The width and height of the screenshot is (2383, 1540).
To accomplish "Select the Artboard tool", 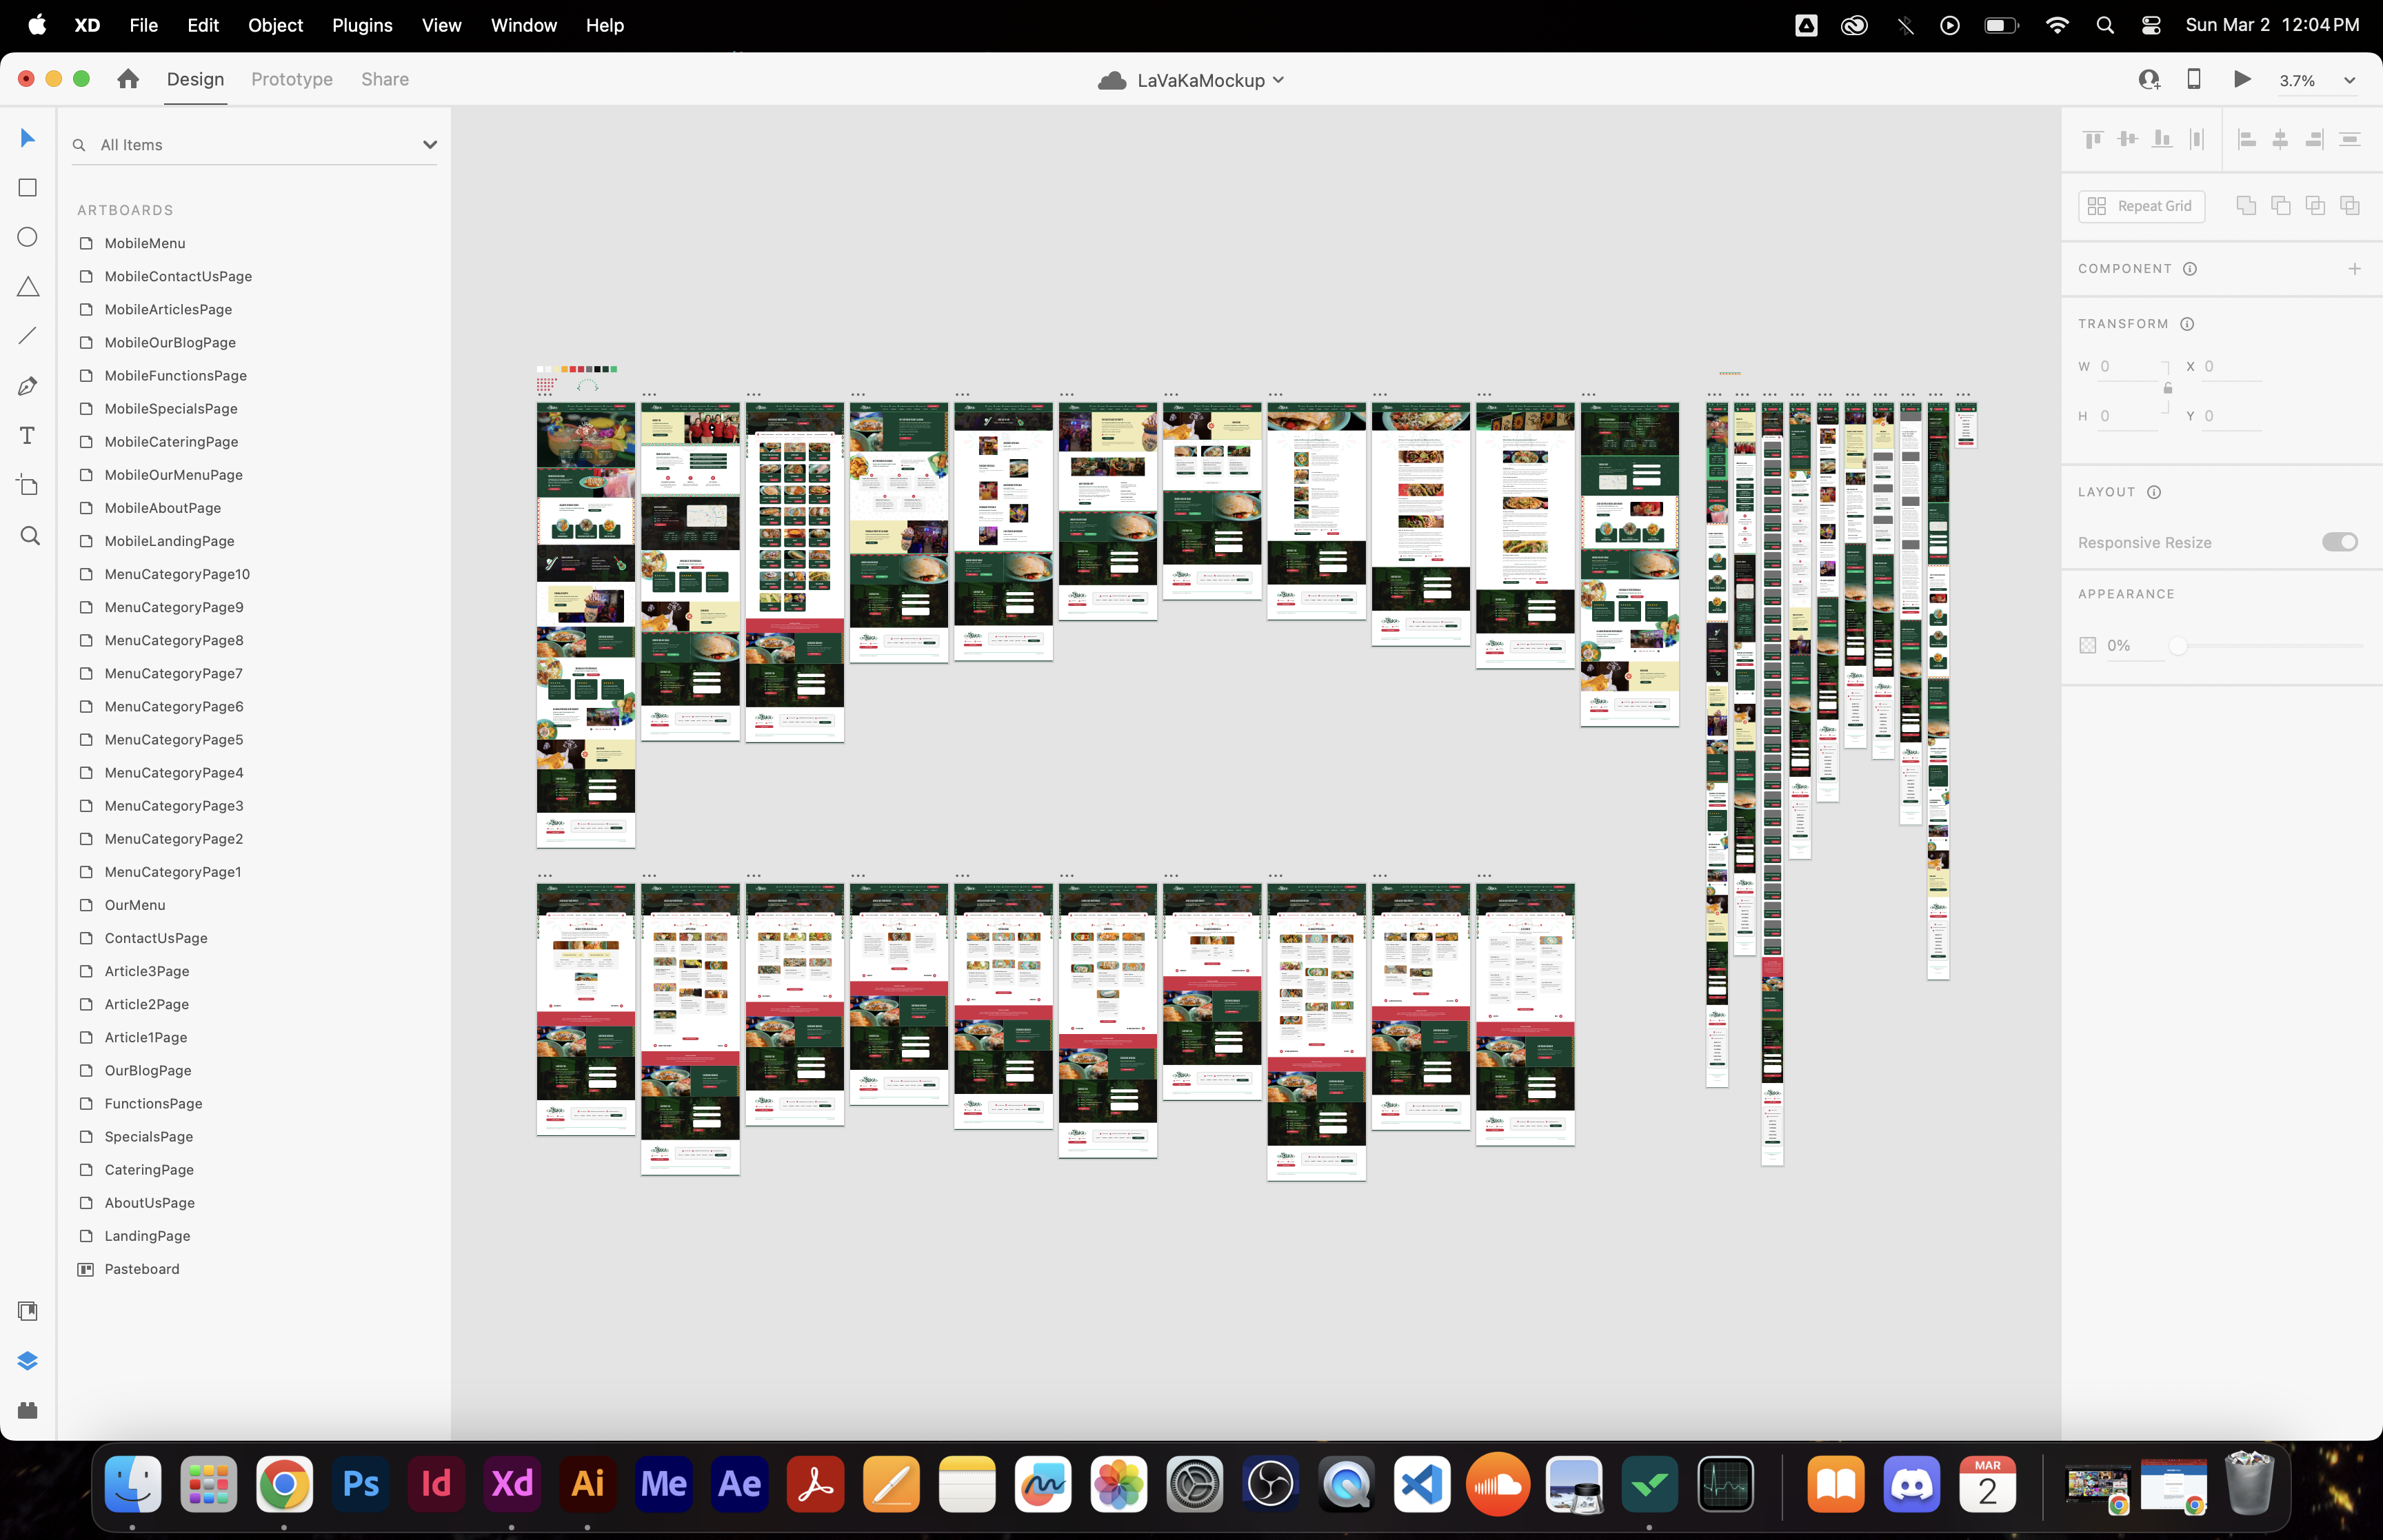I will (28, 485).
